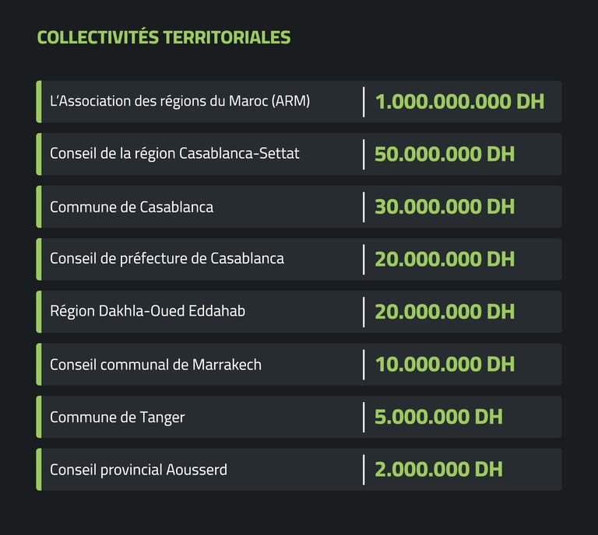Click the amount for Conseil de préfecture de Casablanca
The image size is (598, 535).
point(445,259)
